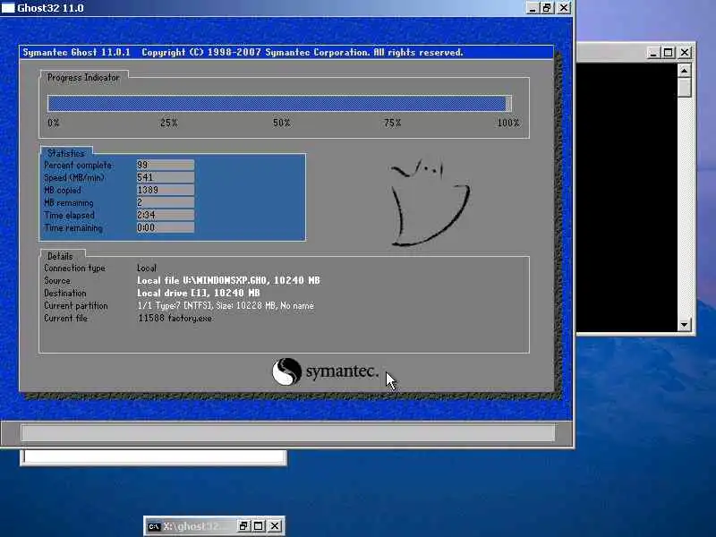716x537 pixels.
Task: Click the Destination Local drive [1] text
Action: (198, 294)
